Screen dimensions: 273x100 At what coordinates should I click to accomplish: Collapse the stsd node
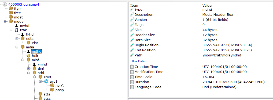[x=35, y=77]
